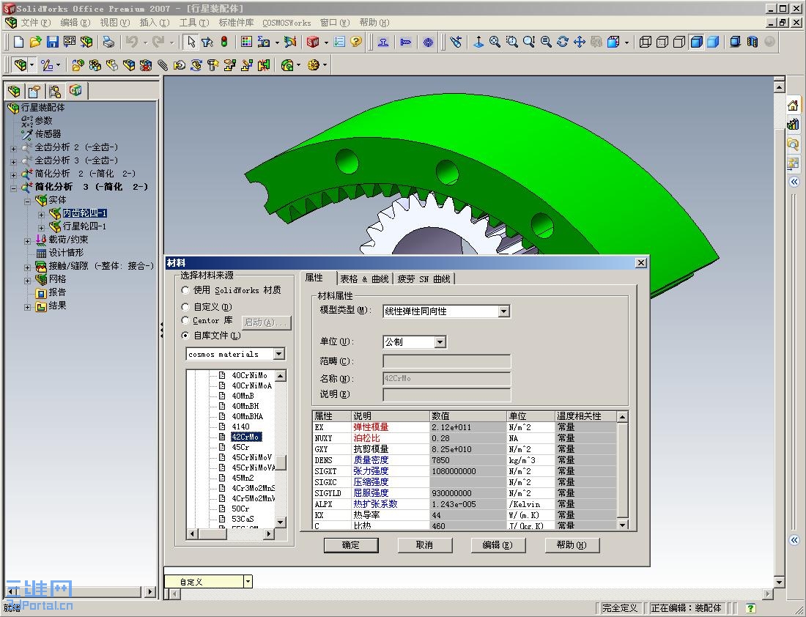Save the assembly with floppy icon

[x=53, y=43]
